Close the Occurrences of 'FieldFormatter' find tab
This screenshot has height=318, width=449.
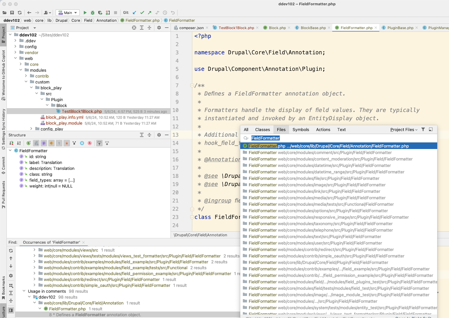point(83,242)
